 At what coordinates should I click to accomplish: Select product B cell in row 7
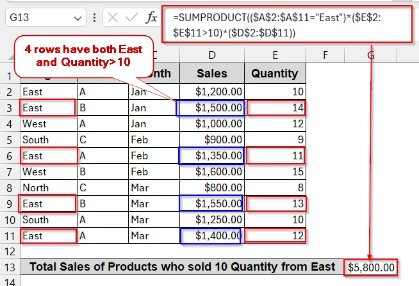pos(103,172)
